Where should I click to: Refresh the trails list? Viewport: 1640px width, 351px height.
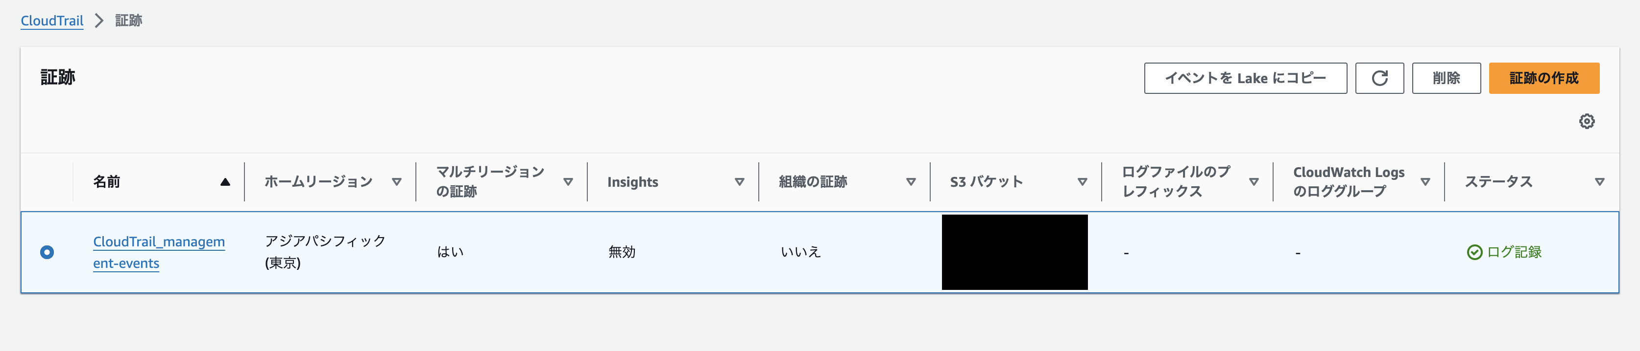pos(1379,78)
